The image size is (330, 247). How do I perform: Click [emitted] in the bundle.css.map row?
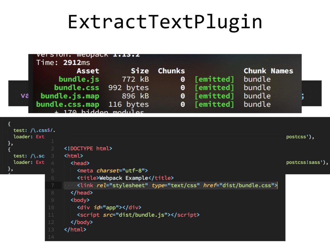214,105
